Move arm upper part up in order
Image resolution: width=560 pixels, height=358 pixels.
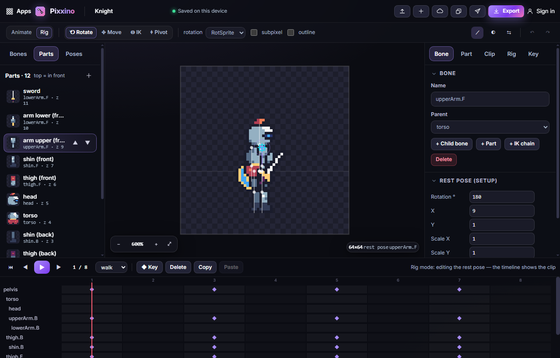[x=75, y=143]
